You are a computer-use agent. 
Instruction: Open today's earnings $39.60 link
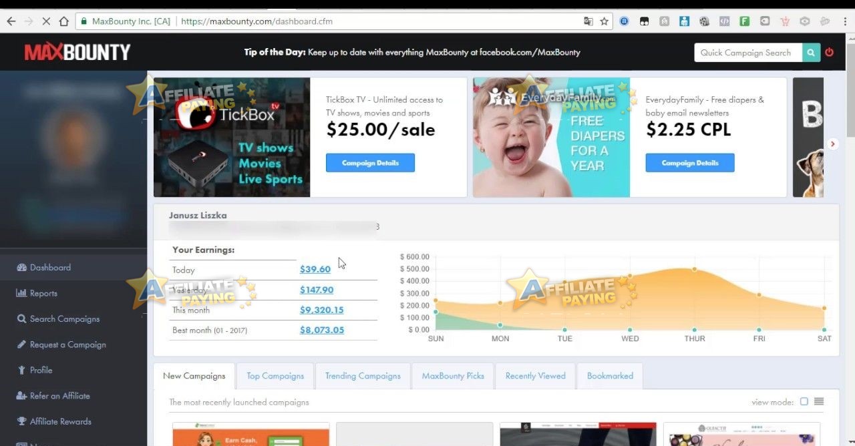[x=315, y=269]
